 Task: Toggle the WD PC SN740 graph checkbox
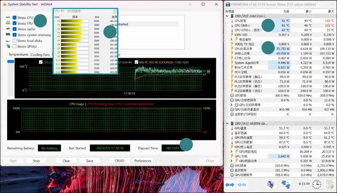136,62
